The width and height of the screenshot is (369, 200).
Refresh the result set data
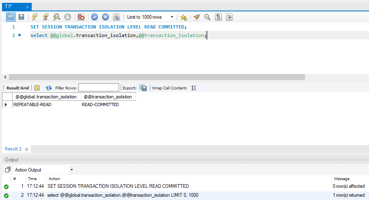(x=49, y=88)
